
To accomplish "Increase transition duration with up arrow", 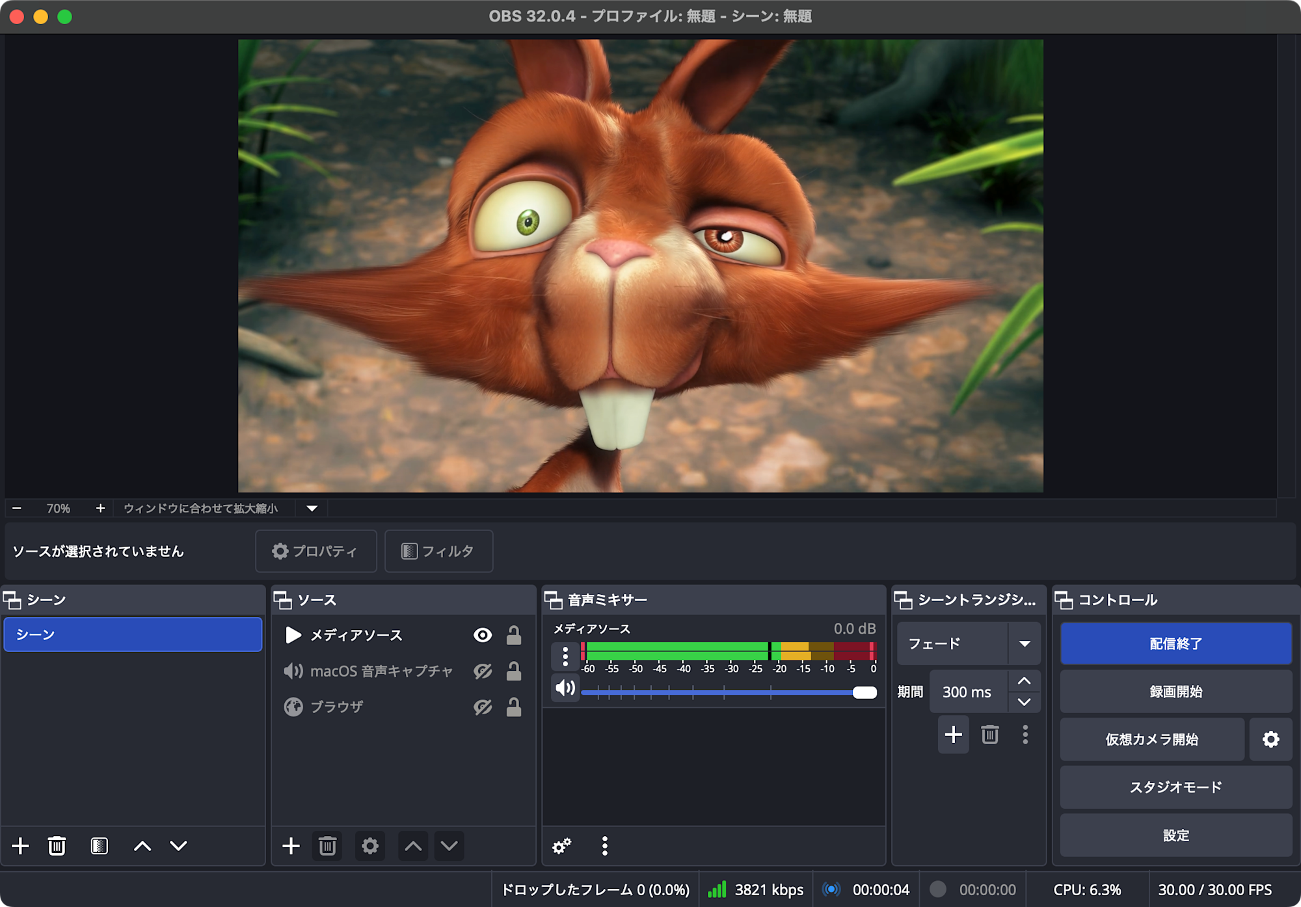I will click(x=1024, y=681).
